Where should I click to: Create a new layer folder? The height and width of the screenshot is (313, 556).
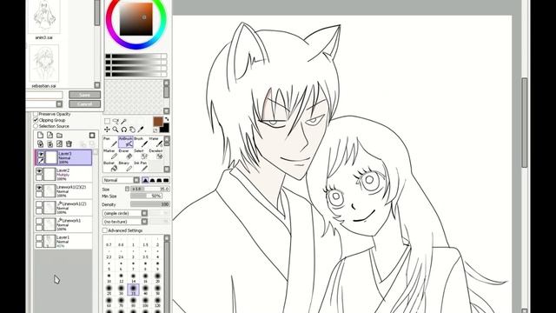click(x=59, y=136)
